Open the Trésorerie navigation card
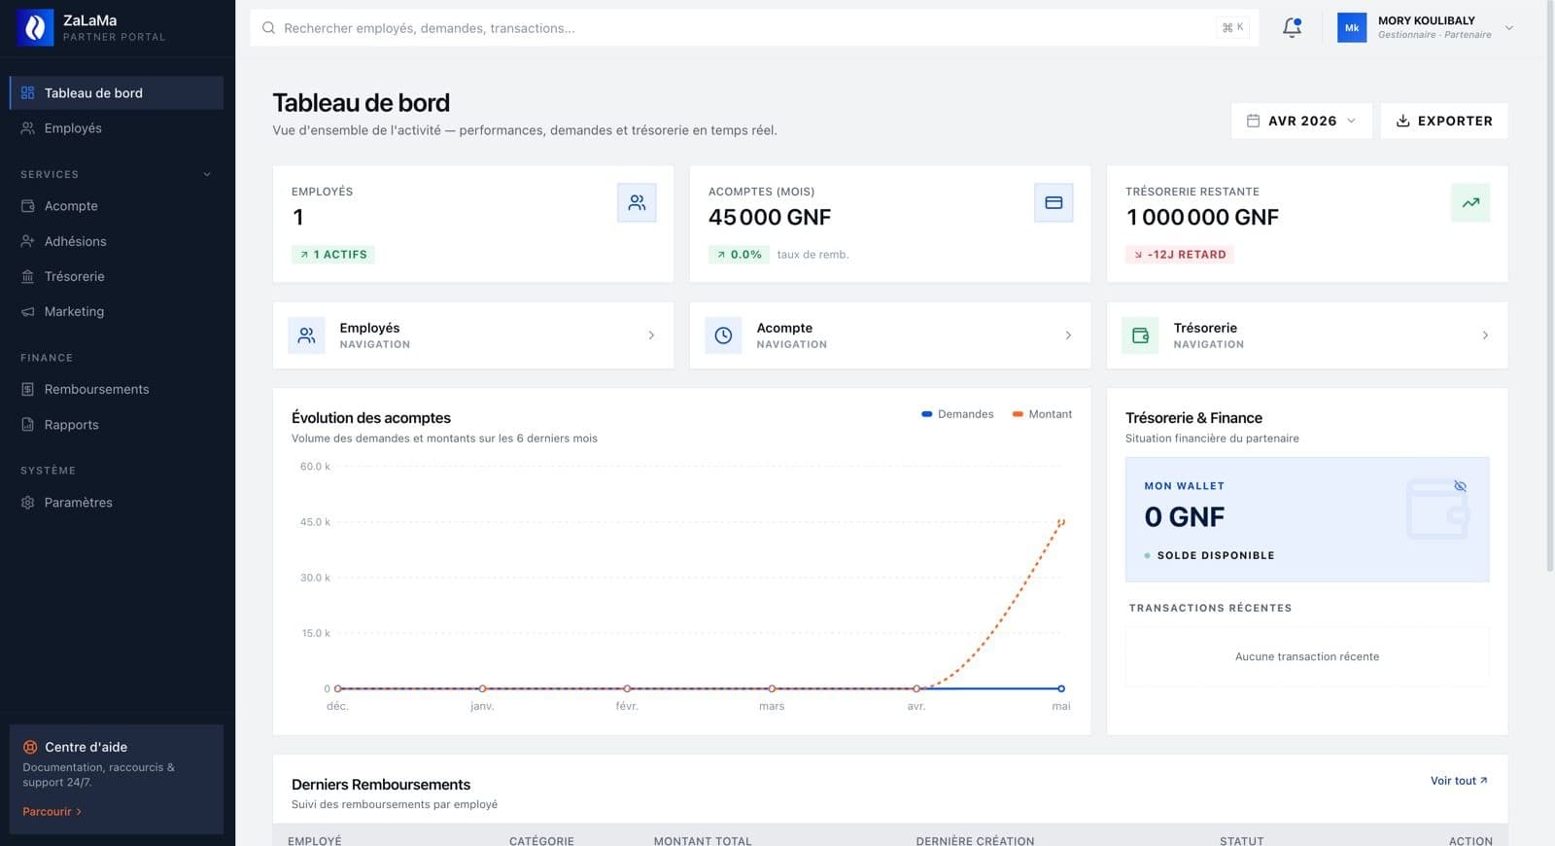This screenshot has height=846, width=1555. click(1307, 335)
